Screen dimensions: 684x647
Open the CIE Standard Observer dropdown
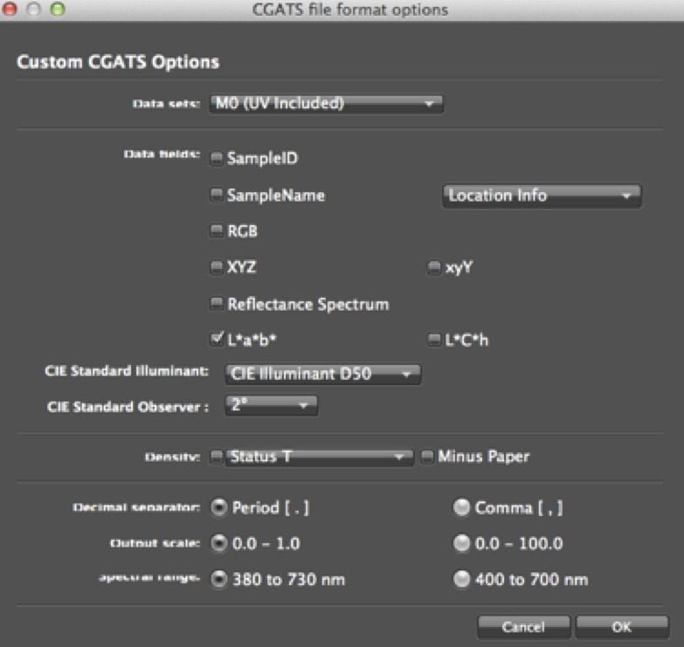(271, 405)
